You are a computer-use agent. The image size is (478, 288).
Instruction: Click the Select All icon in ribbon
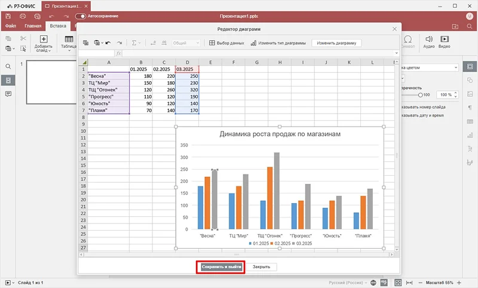23,48
